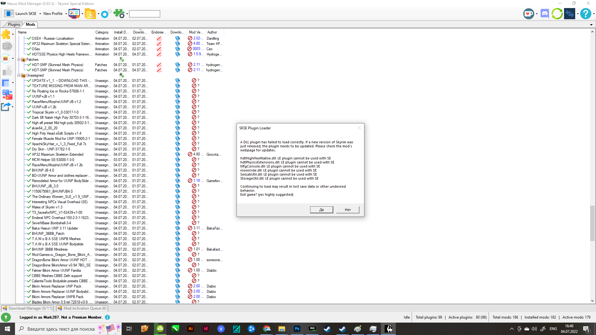596x335 pixels.
Task: Open the dropdown beside the export arrow icon
Action: (12, 107)
